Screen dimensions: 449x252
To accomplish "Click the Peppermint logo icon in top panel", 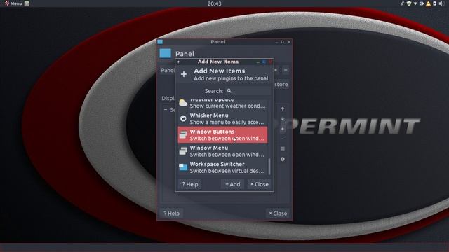I will (x=7, y=3).
